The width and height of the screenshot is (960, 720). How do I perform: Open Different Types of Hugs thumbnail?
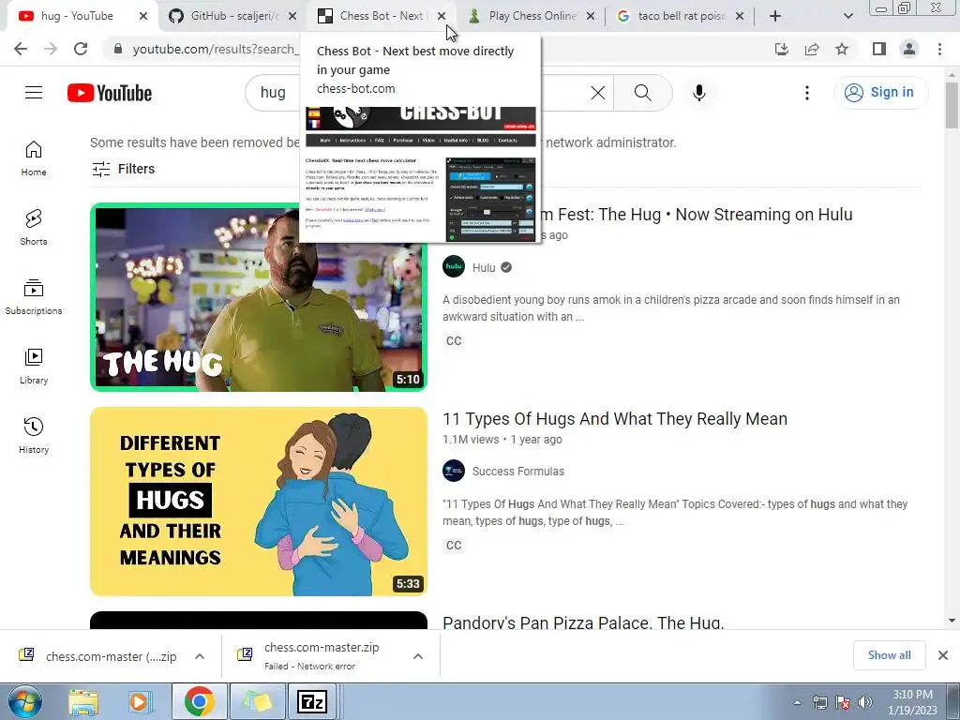pyautogui.click(x=259, y=502)
